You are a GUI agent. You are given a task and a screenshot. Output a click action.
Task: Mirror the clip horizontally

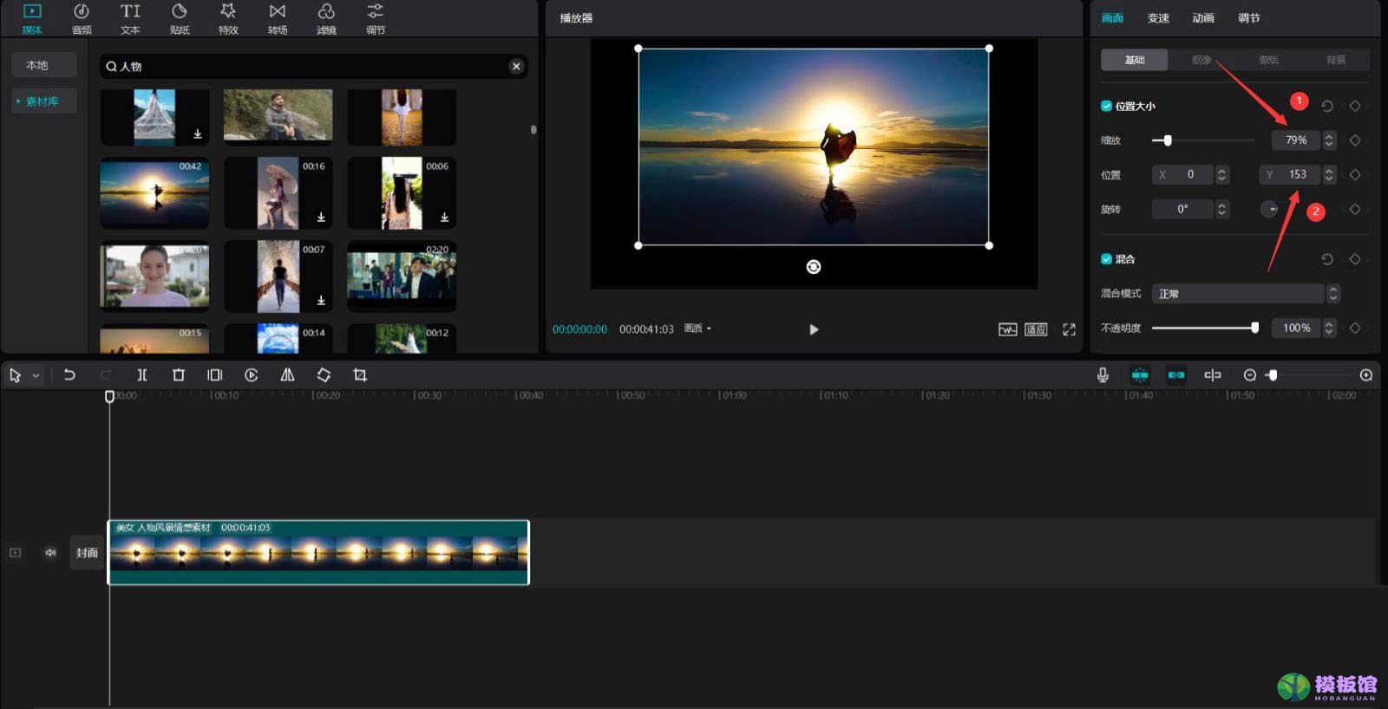(x=287, y=375)
